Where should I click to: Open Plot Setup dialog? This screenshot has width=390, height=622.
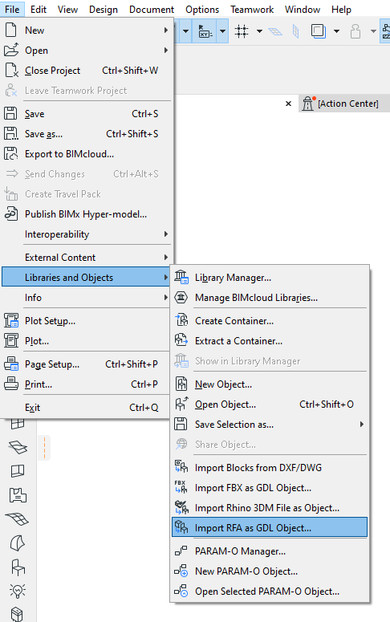tap(87, 320)
